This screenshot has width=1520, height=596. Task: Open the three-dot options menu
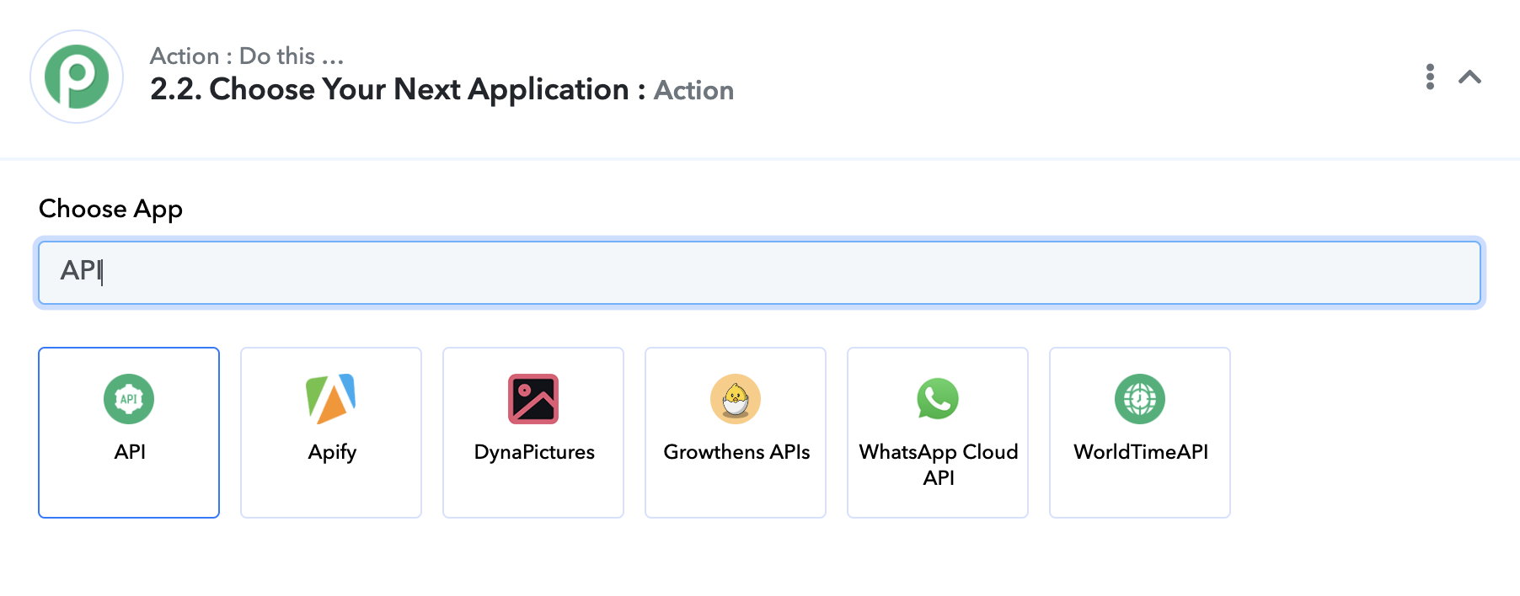(1430, 77)
